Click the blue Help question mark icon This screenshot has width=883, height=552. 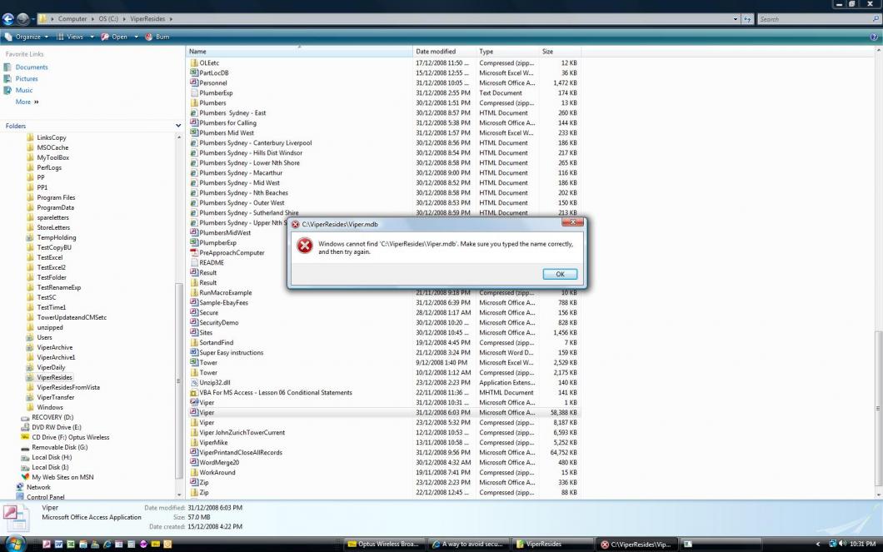874,37
